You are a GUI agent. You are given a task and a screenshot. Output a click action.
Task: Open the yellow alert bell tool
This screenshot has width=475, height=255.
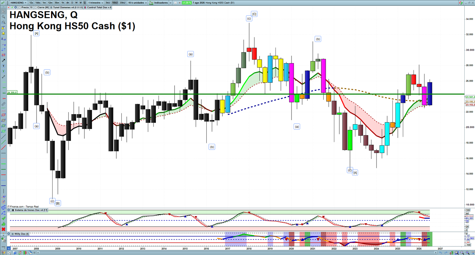click(3, 33)
